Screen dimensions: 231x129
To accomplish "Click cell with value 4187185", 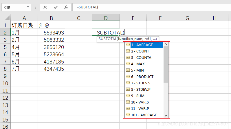I will coord(52,61).
